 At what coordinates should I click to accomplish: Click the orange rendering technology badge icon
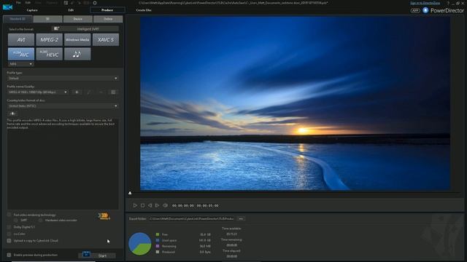(104, 216)
